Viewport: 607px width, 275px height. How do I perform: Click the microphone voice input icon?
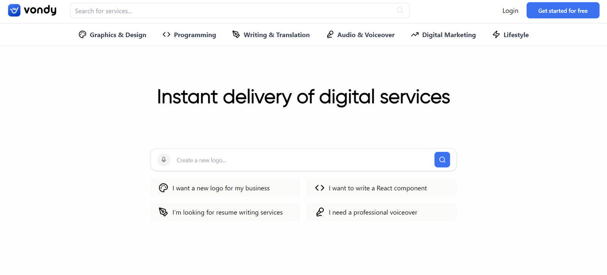coord(164,160)
